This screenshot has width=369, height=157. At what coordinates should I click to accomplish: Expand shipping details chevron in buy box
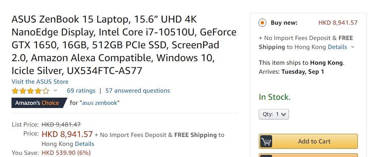click(352, 47)
